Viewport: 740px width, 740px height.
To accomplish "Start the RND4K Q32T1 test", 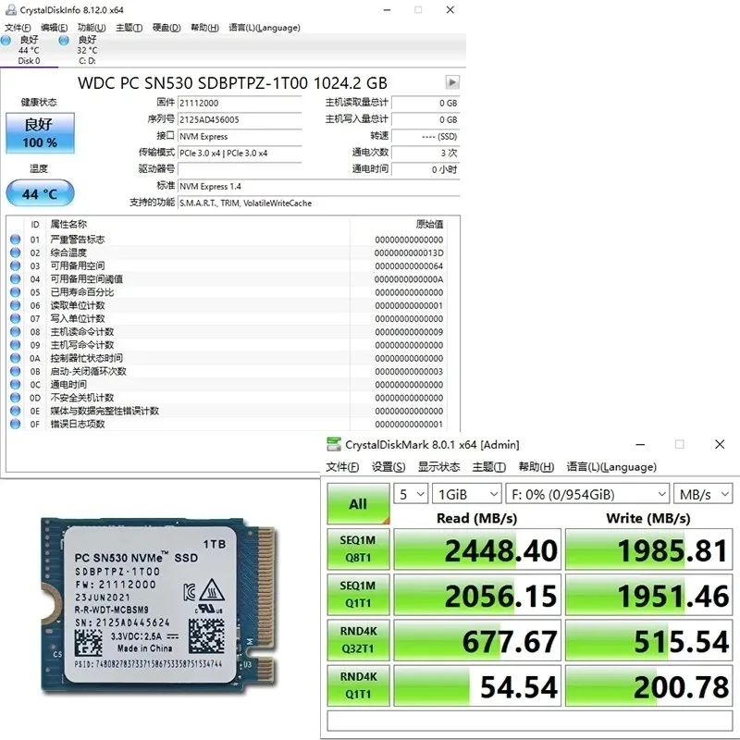I will click(x=358, y=640).
